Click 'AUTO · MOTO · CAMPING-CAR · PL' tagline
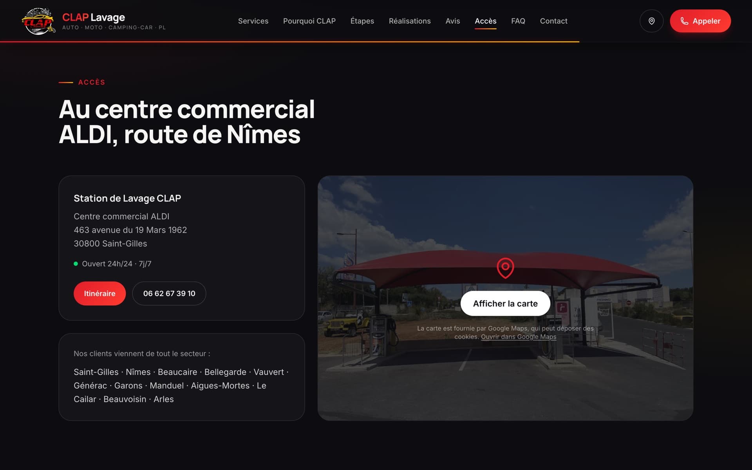The width and height of the screenshot is (752, 470). point(114,27)
